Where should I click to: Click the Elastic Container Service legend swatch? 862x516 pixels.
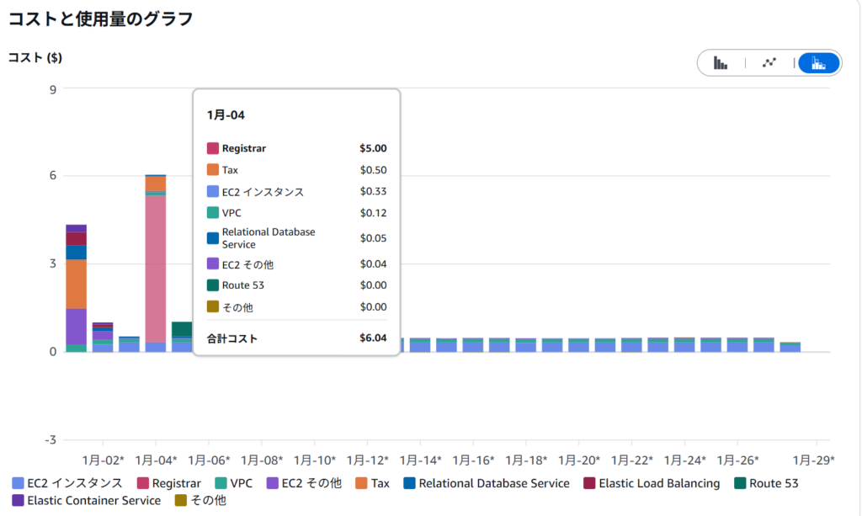(x=19, y=501)
